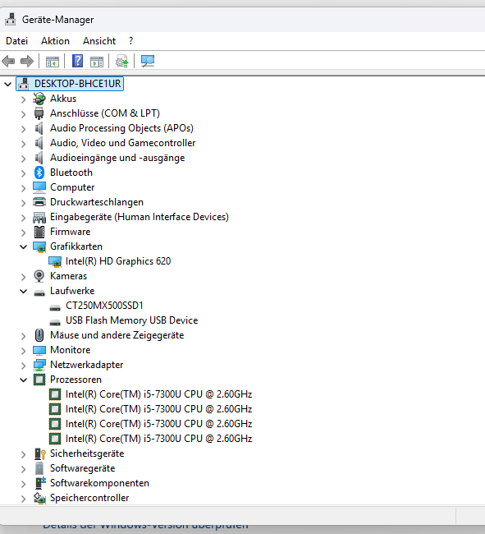Collapse the Prozessoren category
The width and height of the screenshot is (485, 534).
(x=23, y=380)
